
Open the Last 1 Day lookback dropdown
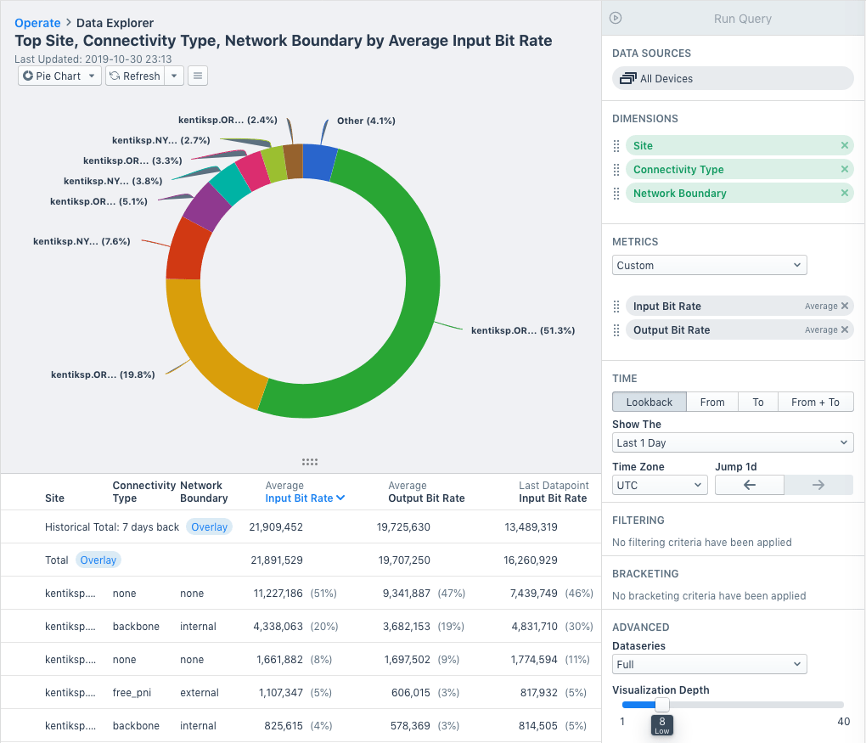click(733, 442)
